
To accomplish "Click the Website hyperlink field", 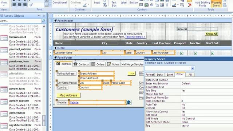I will tap(97, 103).
